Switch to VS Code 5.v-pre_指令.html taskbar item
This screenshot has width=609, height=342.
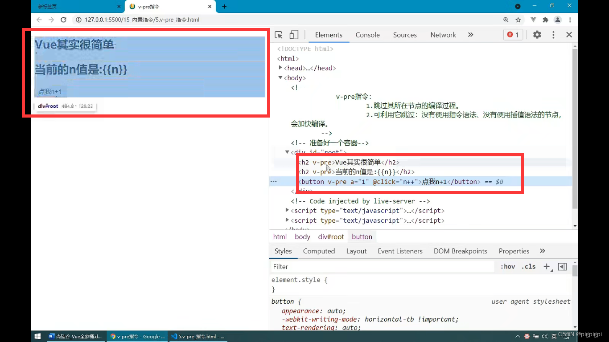coord(198,336)
